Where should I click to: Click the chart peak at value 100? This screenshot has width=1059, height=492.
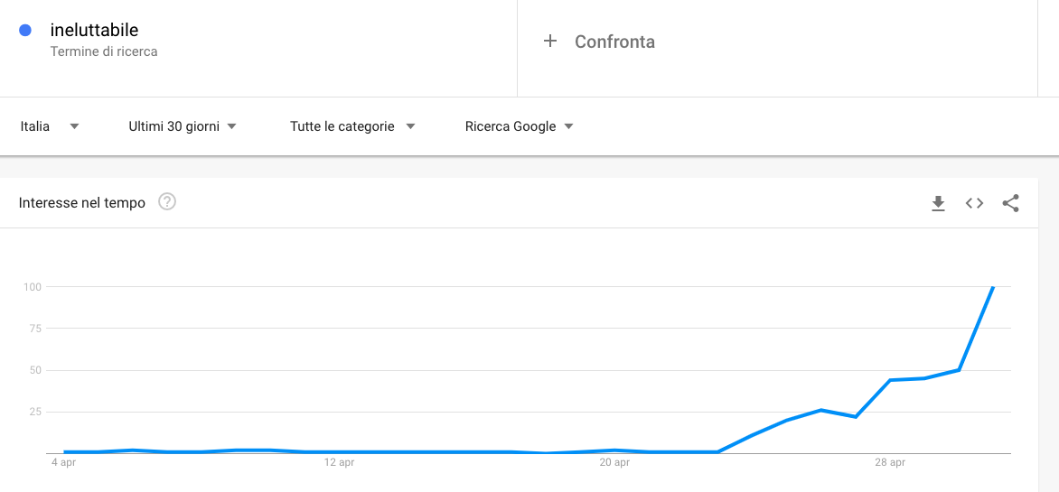coord(993,287)
